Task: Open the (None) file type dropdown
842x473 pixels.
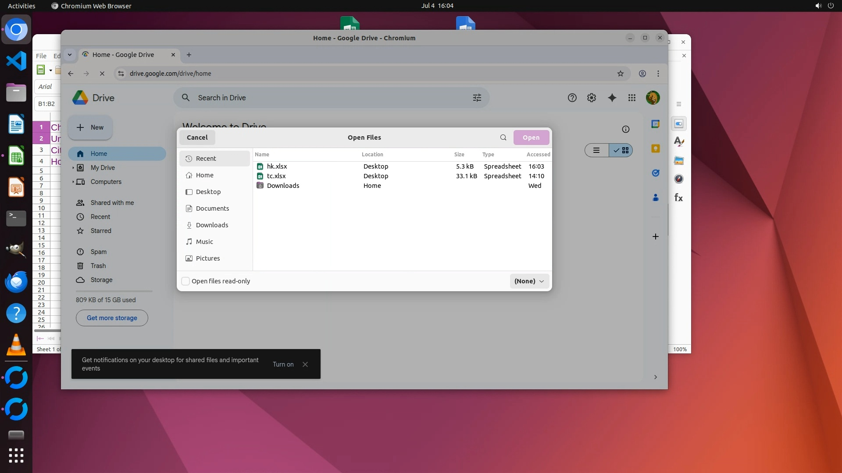Action: pyautogui.click(x=529, y=281)
